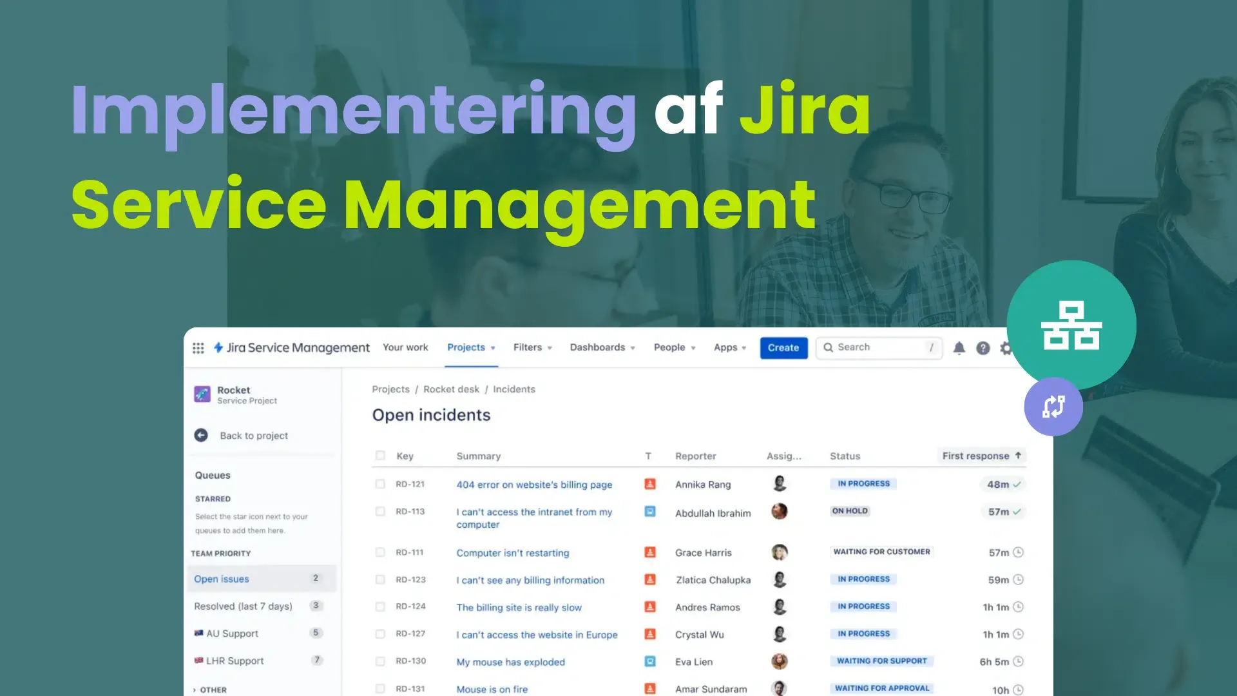This screenshot has height=696, width=1237.
Task: Click the Rocket service project avatar
Action: (x=202, y=394)
